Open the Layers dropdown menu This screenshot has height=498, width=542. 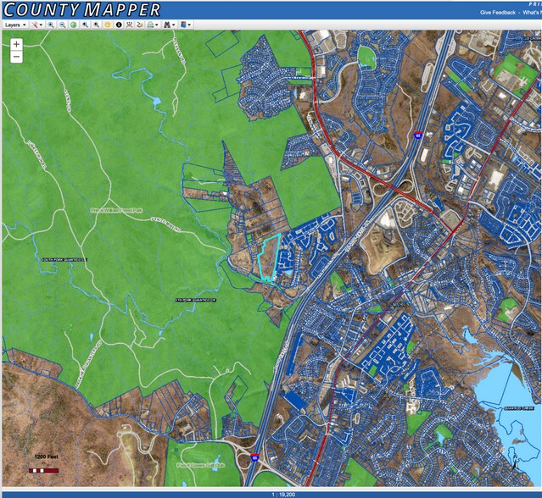pyautogui.click(x=16, y=25)
